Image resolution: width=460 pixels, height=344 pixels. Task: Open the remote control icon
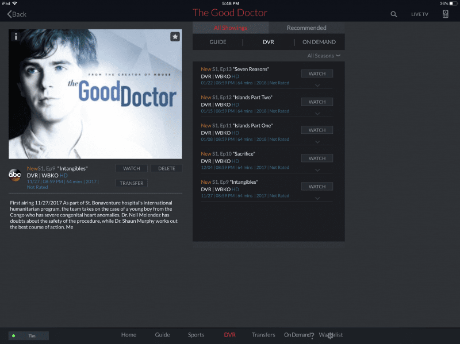click(x=445, y=14)
